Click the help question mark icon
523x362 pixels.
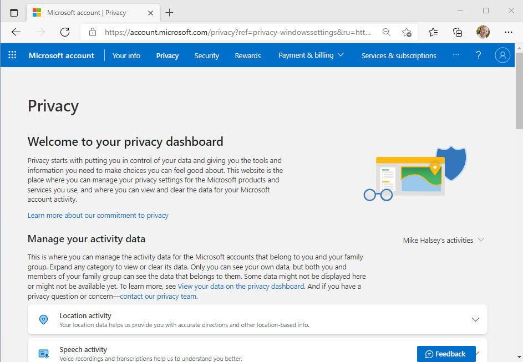[x=479, y=55]
